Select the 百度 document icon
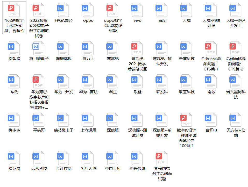The height and width of the screenshot is (187, 248). pos(162,10)
